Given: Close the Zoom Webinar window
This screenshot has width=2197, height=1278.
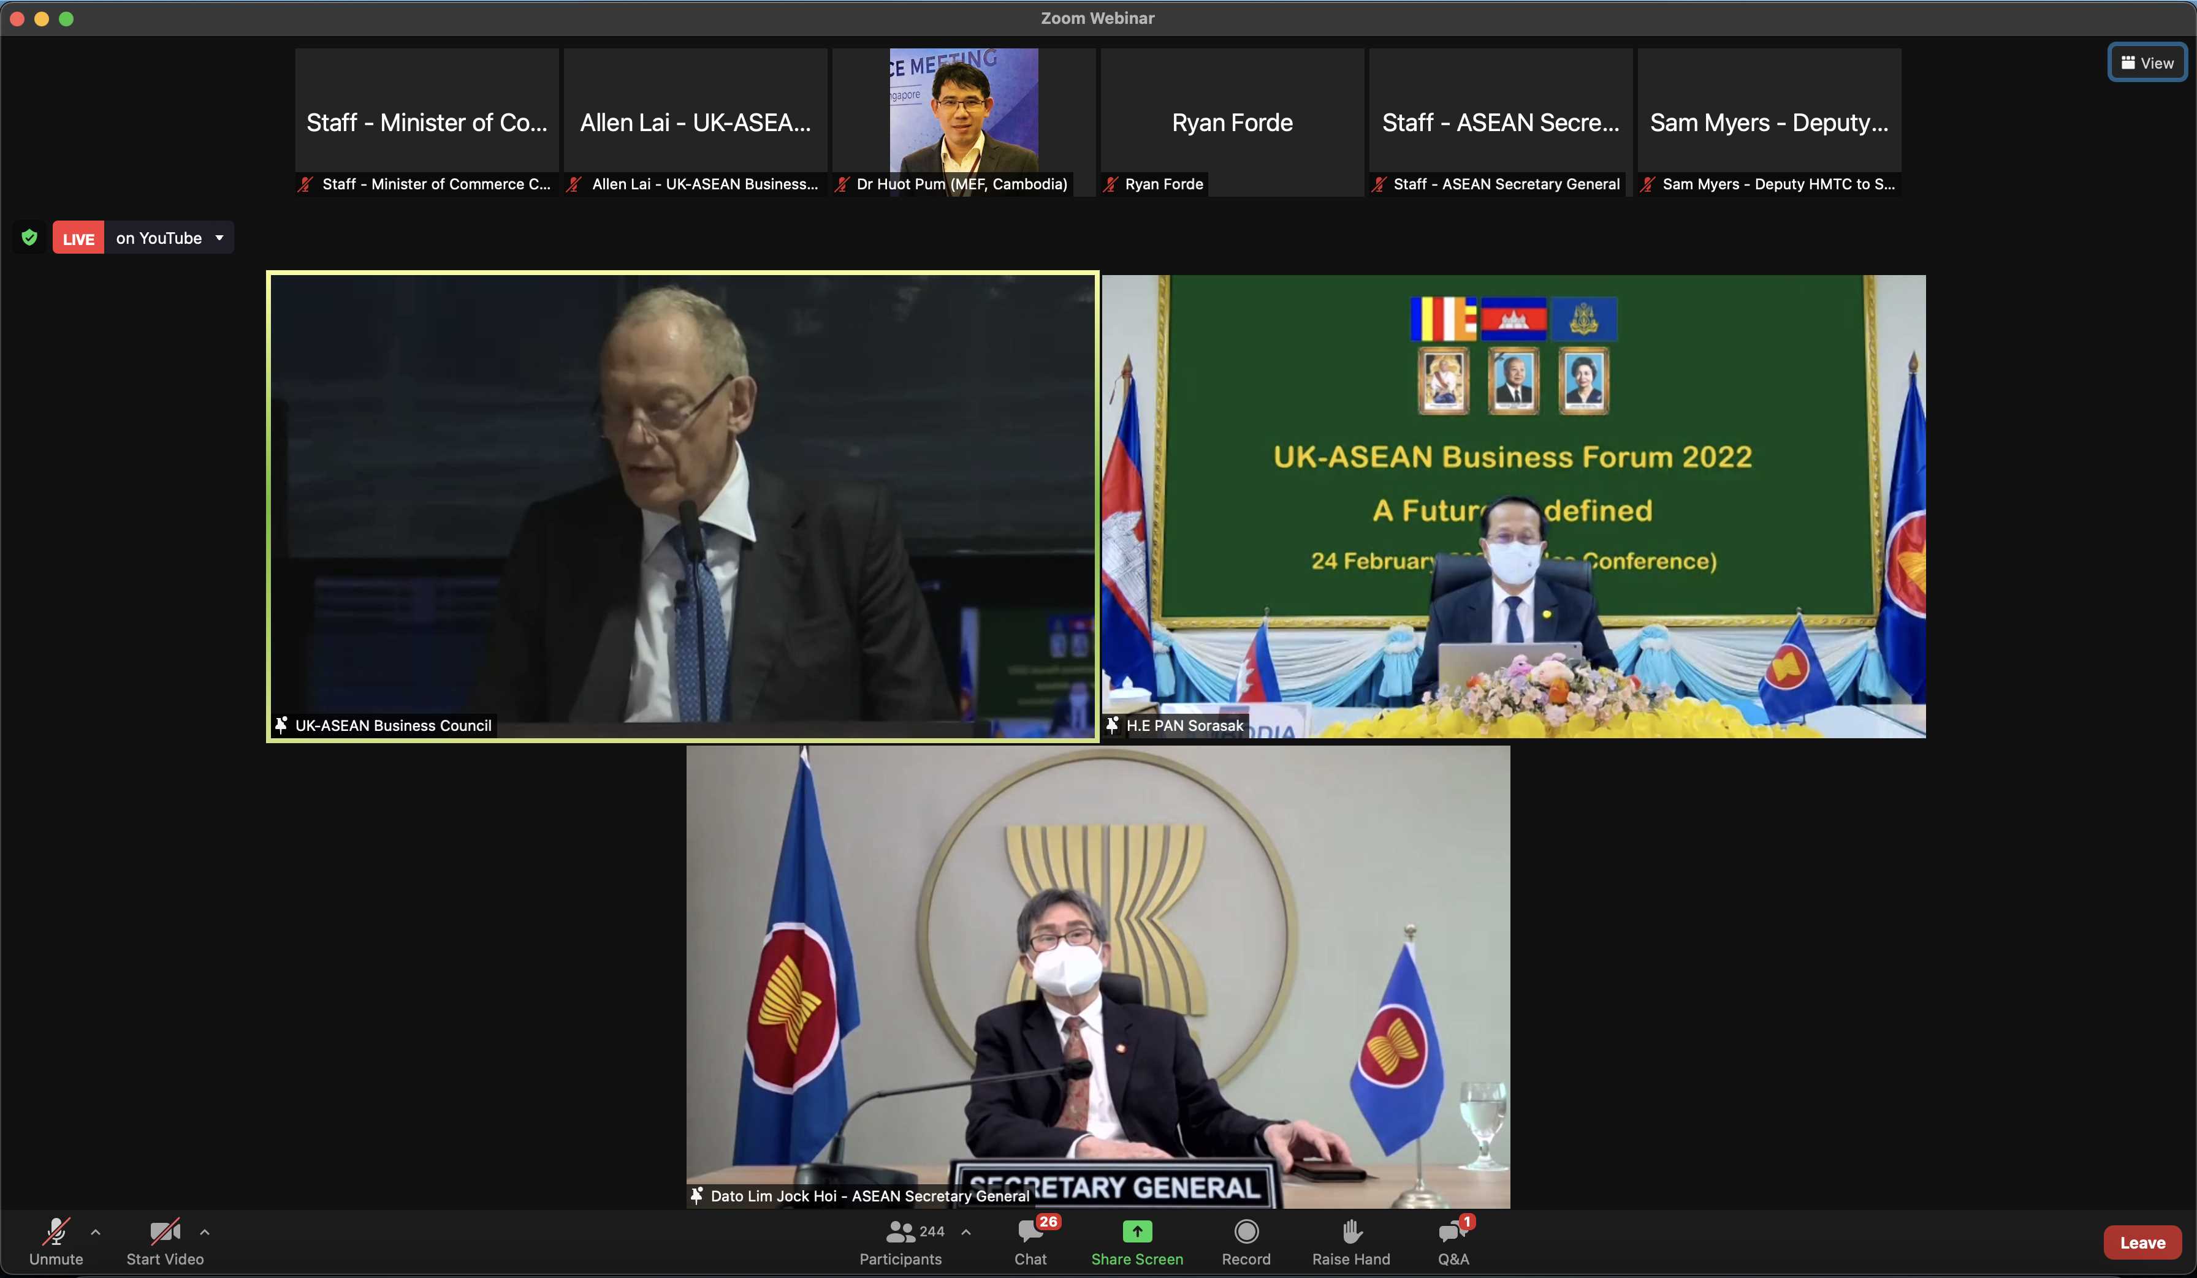Looking at the screenshot, I should (17, 18).
